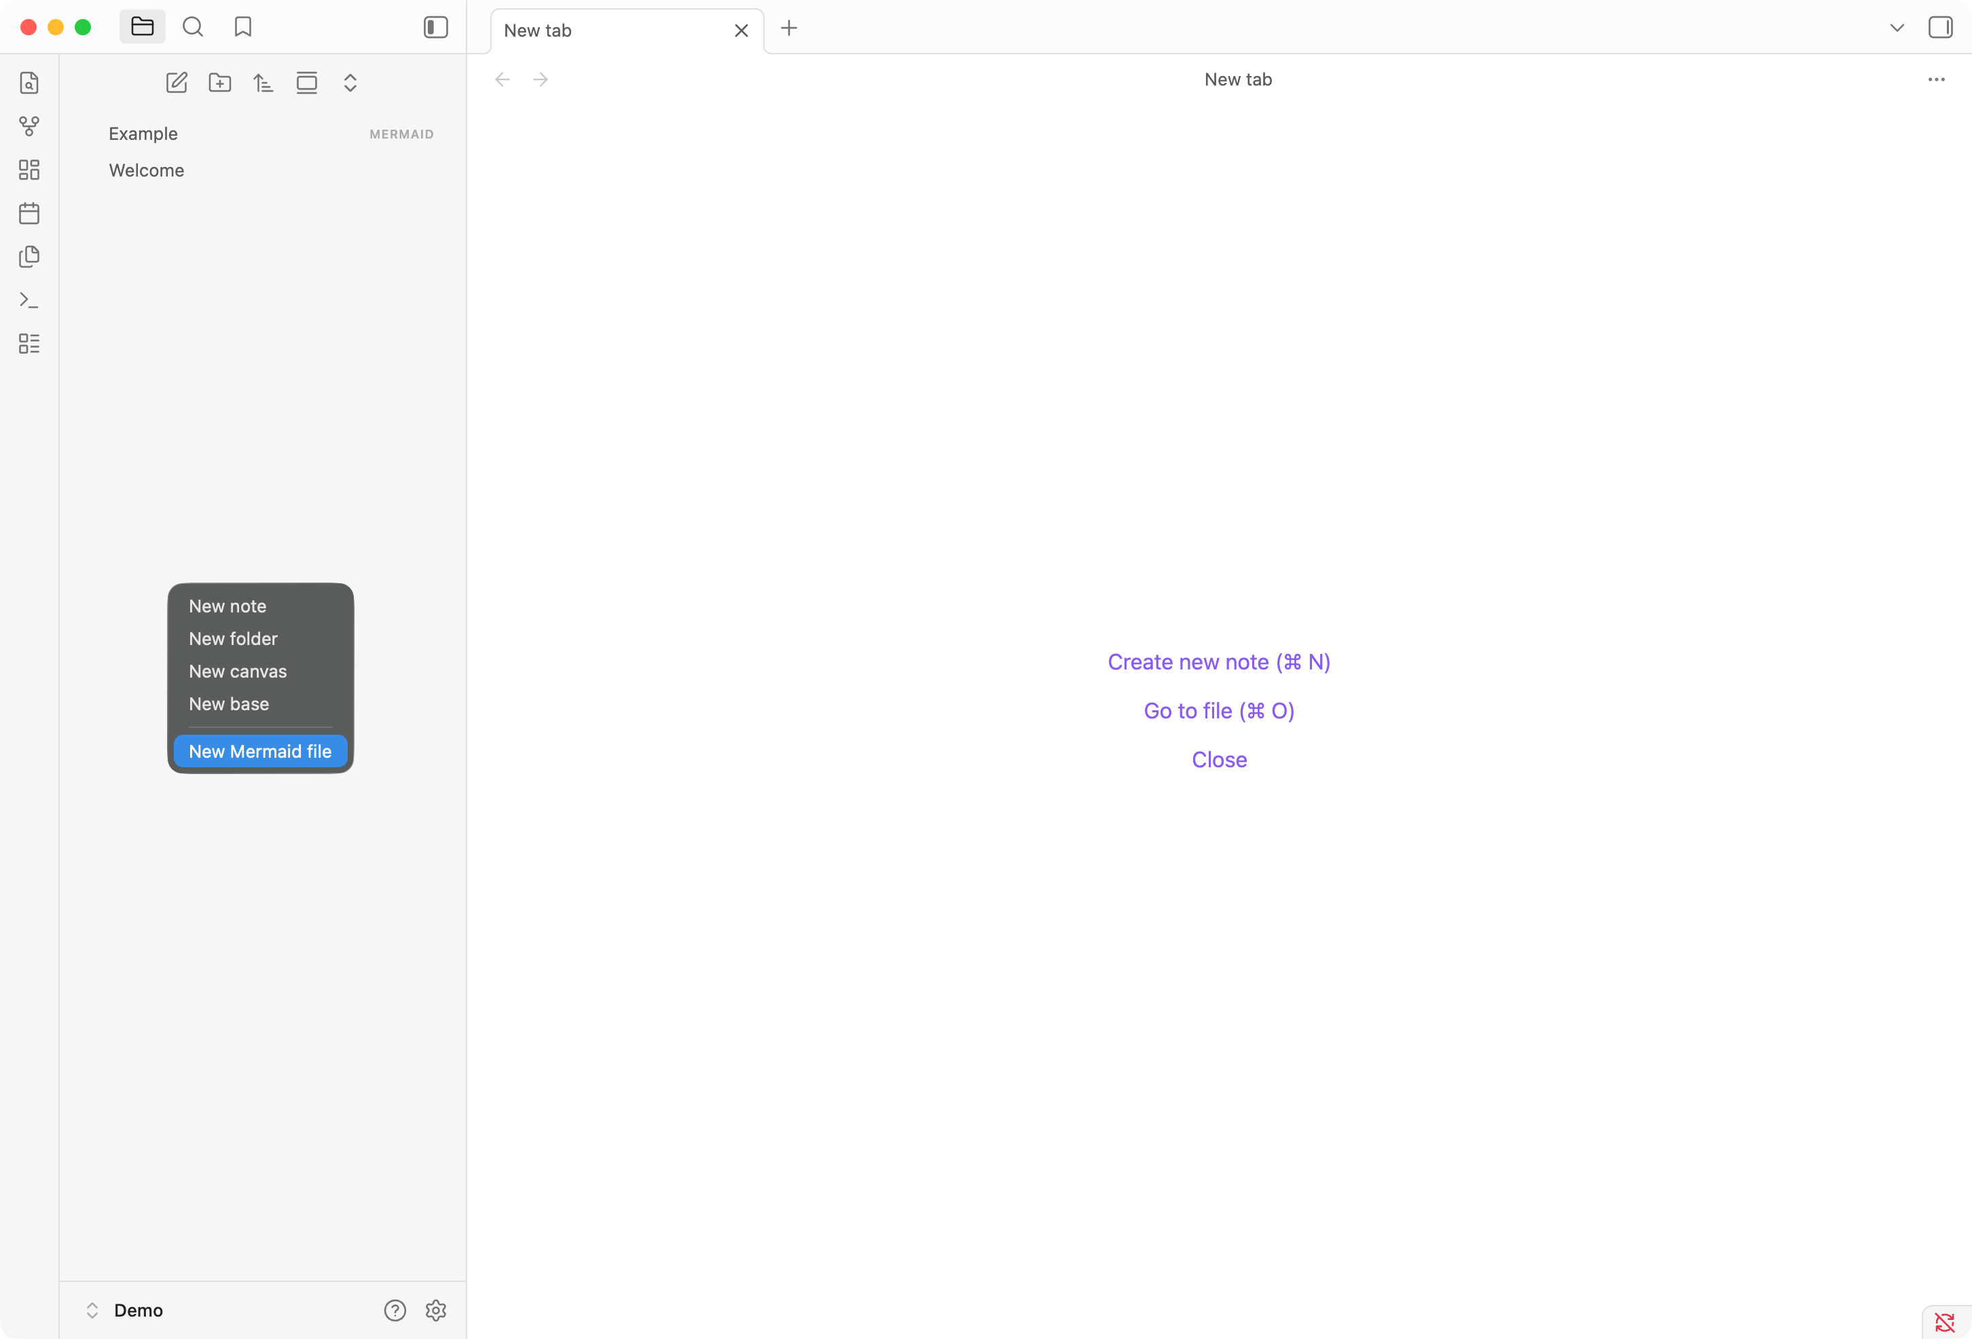
Task: Click the new folder icon in the explorer toolbar
Action: pyautogui.click(x=220, y=82)
